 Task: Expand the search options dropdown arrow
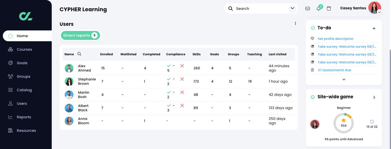click(292, 8)
